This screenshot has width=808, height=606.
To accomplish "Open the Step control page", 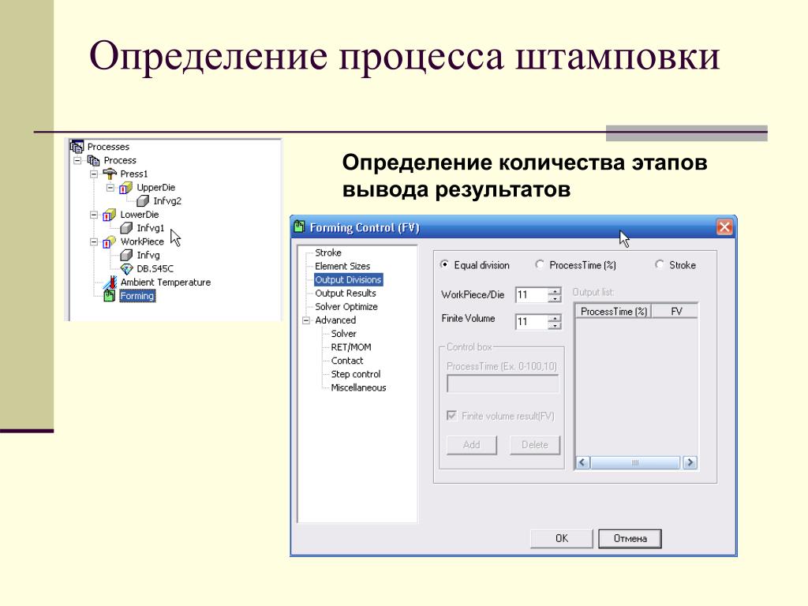I will pyautogui.click(x=356, y=374).
